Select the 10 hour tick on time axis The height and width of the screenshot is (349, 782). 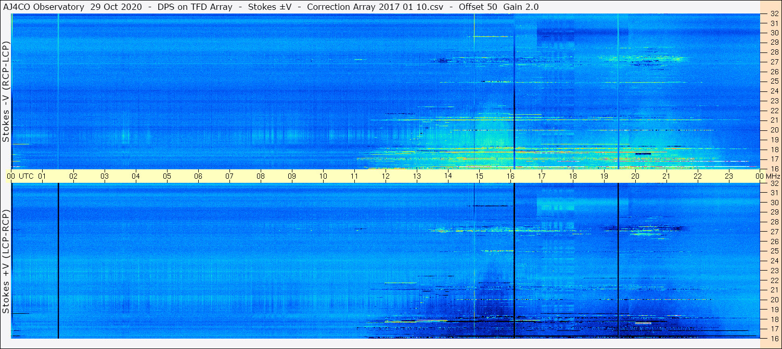pos(323,176)
